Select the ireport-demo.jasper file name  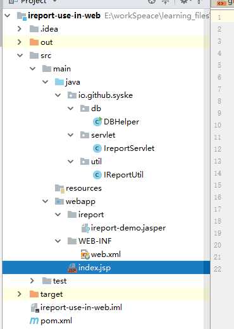(128, 228)
